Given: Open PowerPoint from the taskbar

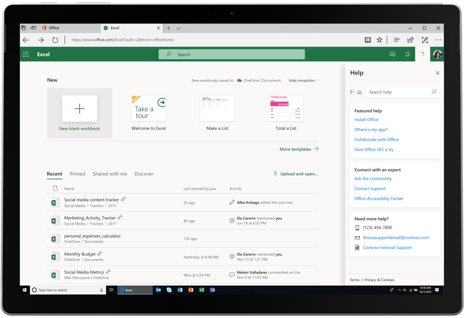Looking at the screenshot, I should tap(191, 290).
